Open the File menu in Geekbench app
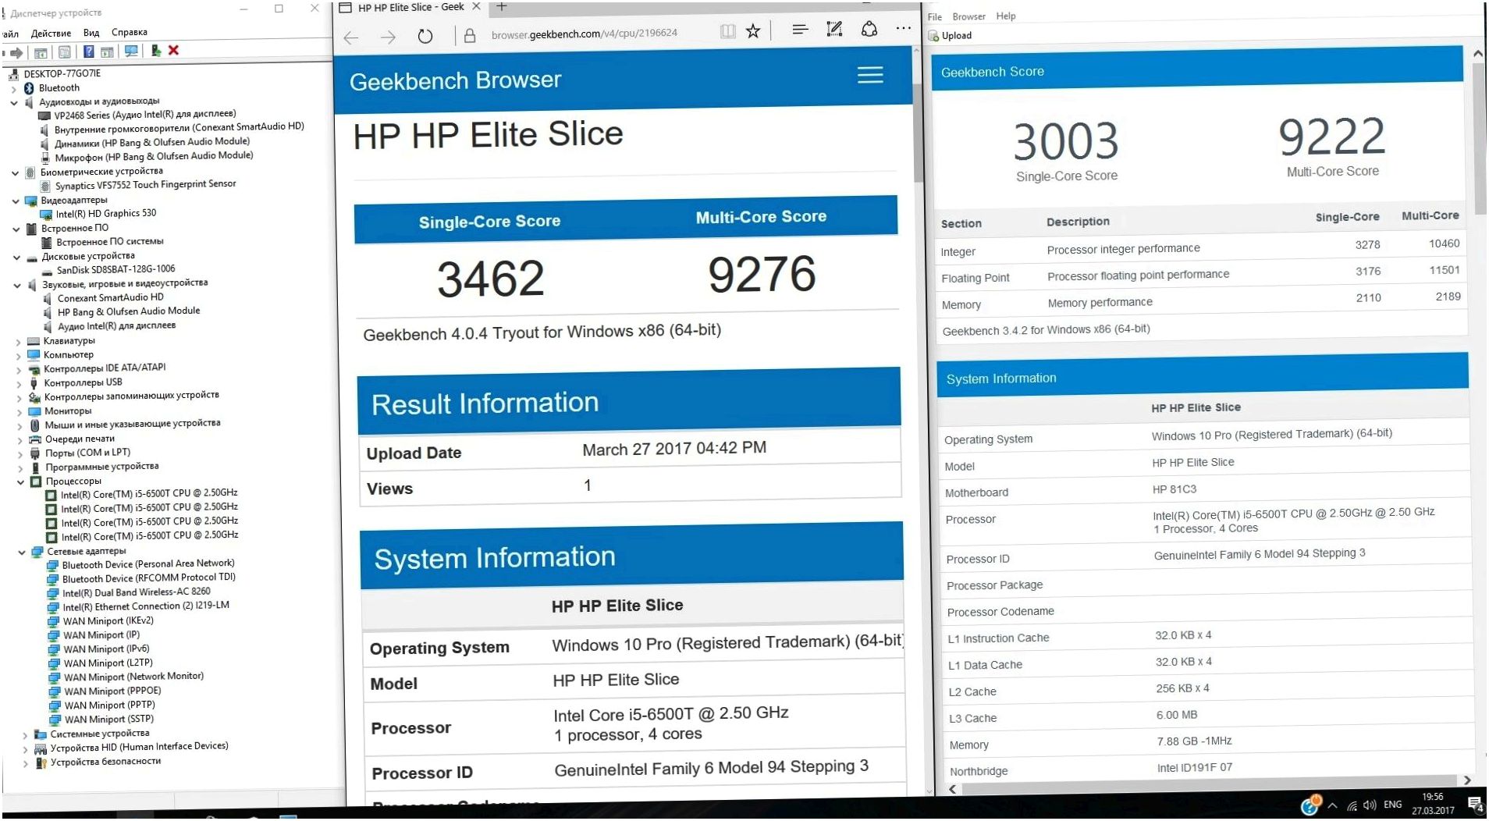 tap(935, 17)
